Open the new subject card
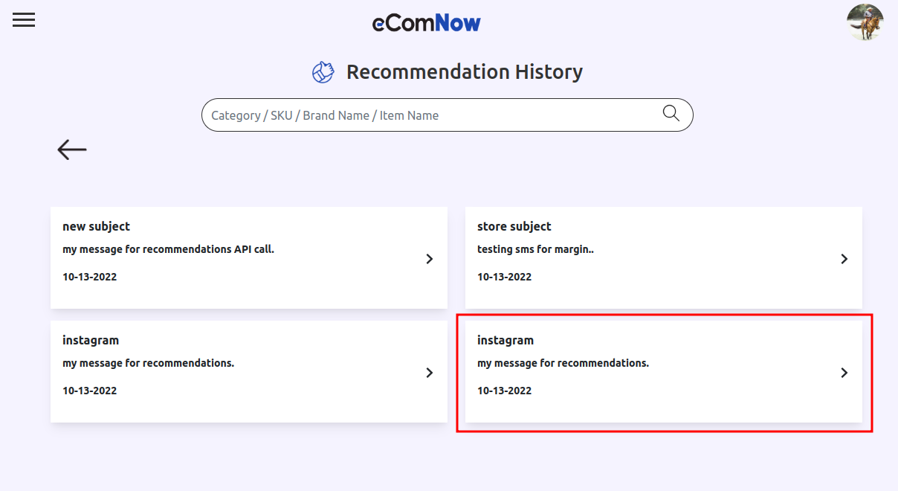898x491 pixels. pyautogui.click(x=248, y=257)
